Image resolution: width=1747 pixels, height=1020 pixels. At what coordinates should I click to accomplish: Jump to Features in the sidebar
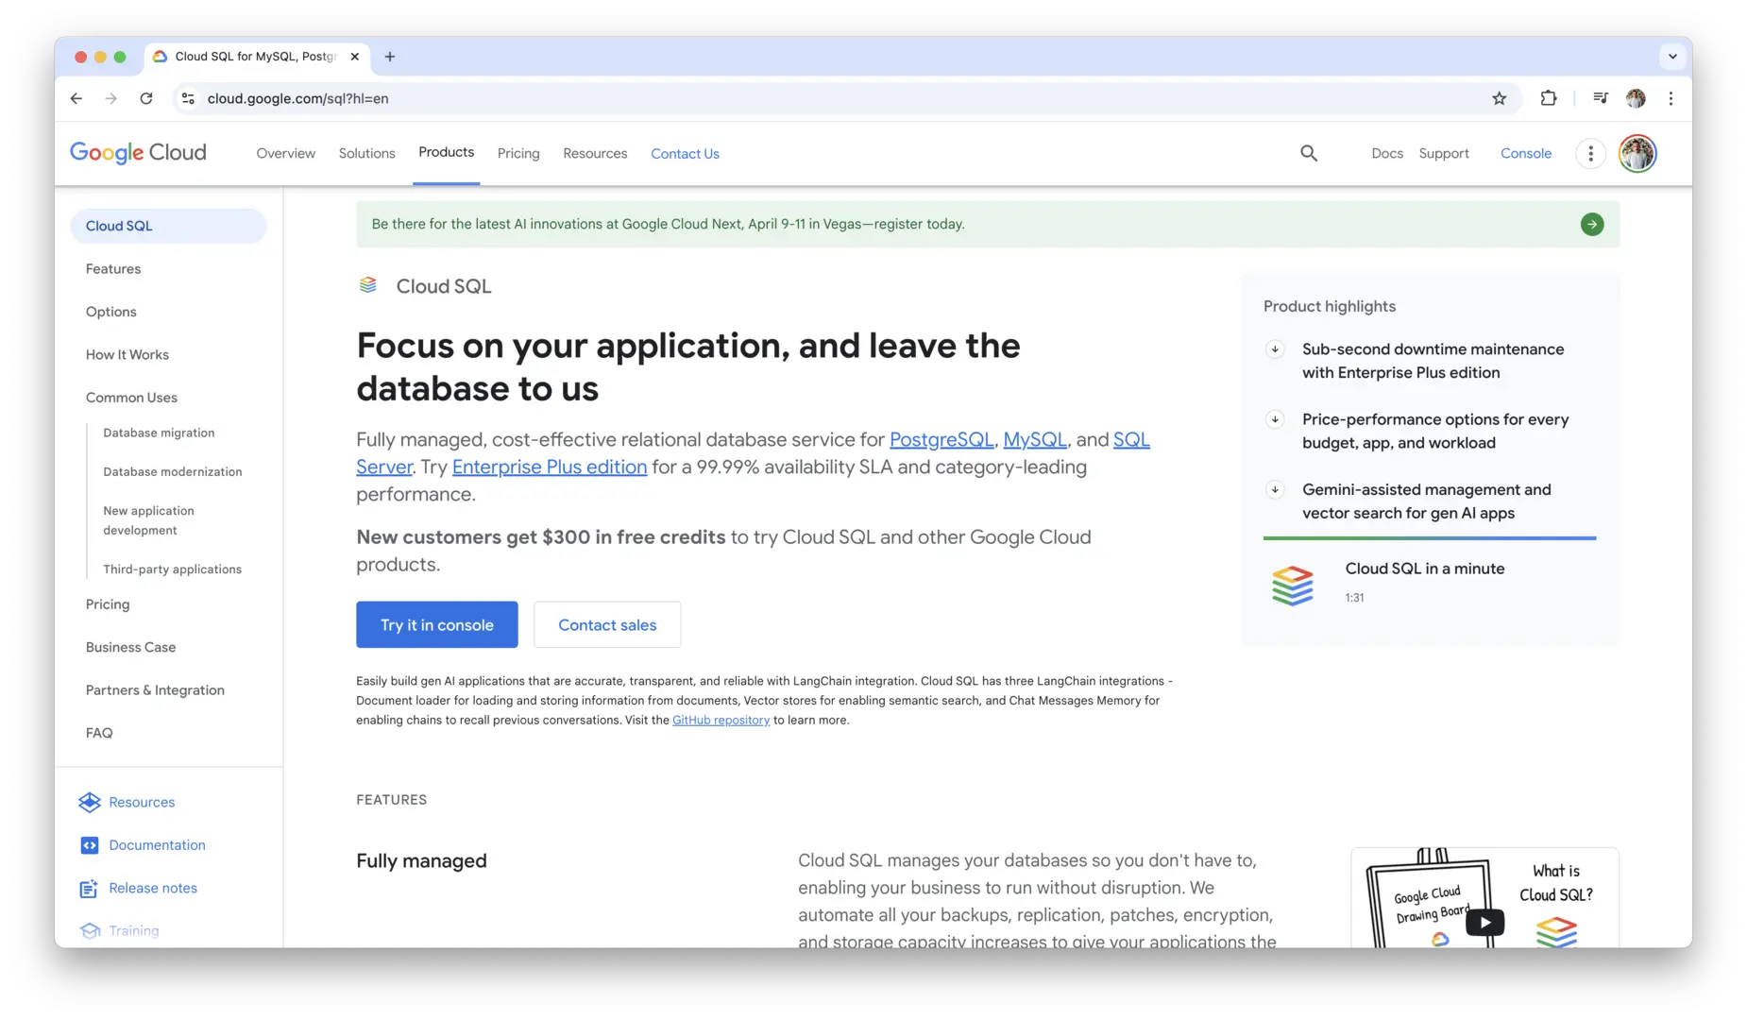[113, 269]
